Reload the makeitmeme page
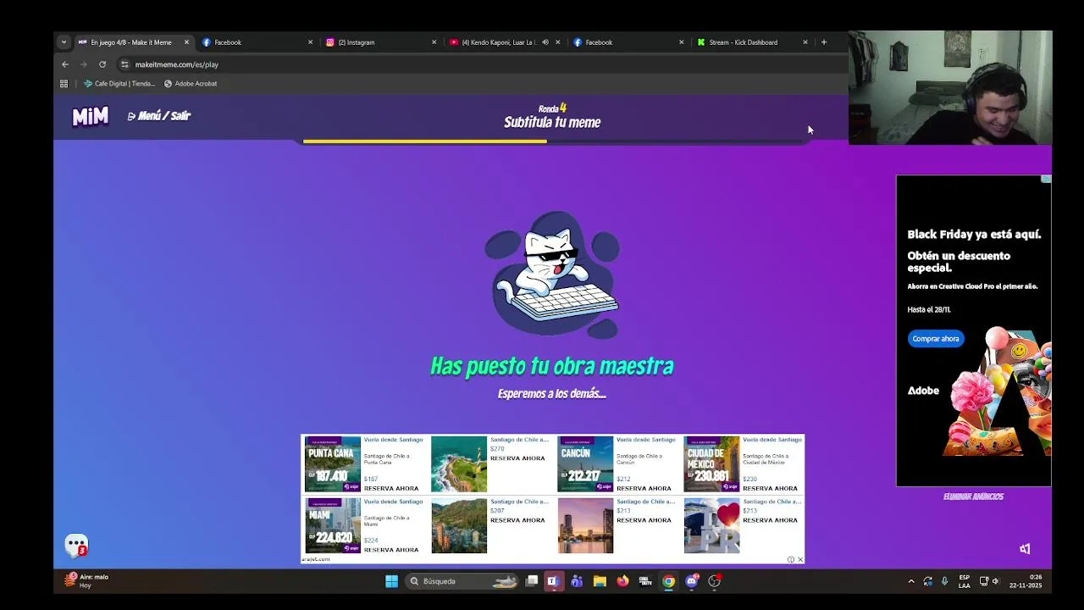The image size is (1084, 610). [102, 64]
